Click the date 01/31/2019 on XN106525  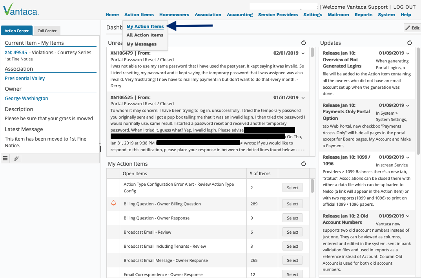[286, 97]
